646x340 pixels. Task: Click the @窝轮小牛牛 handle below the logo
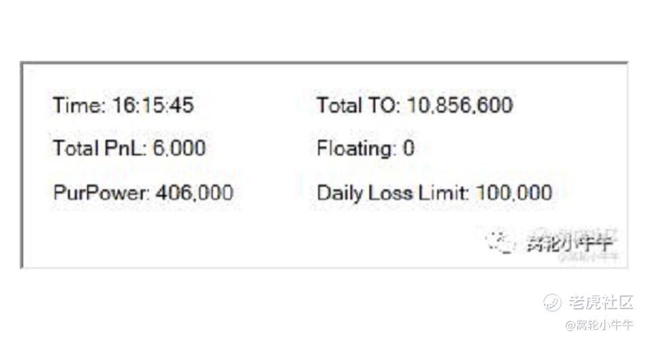599,325
